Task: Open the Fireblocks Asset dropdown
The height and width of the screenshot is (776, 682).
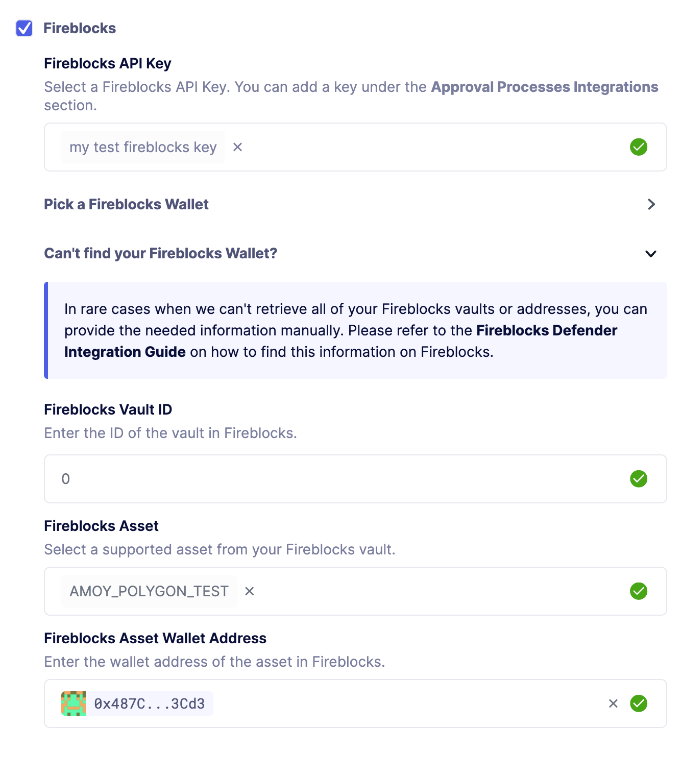Action: 408,591
